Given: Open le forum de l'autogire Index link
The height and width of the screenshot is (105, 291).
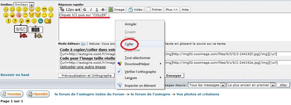Looking at the screenshot, I should point(89,94).
